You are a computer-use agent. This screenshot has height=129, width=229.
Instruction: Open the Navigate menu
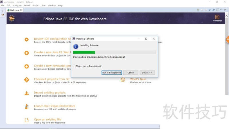pyautogui.click(x=17, y=5)
